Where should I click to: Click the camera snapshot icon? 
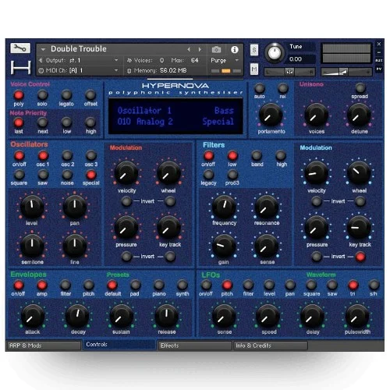coord(216,49)
